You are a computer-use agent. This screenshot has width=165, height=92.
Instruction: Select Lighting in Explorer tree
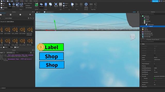(x=146, y=30)
